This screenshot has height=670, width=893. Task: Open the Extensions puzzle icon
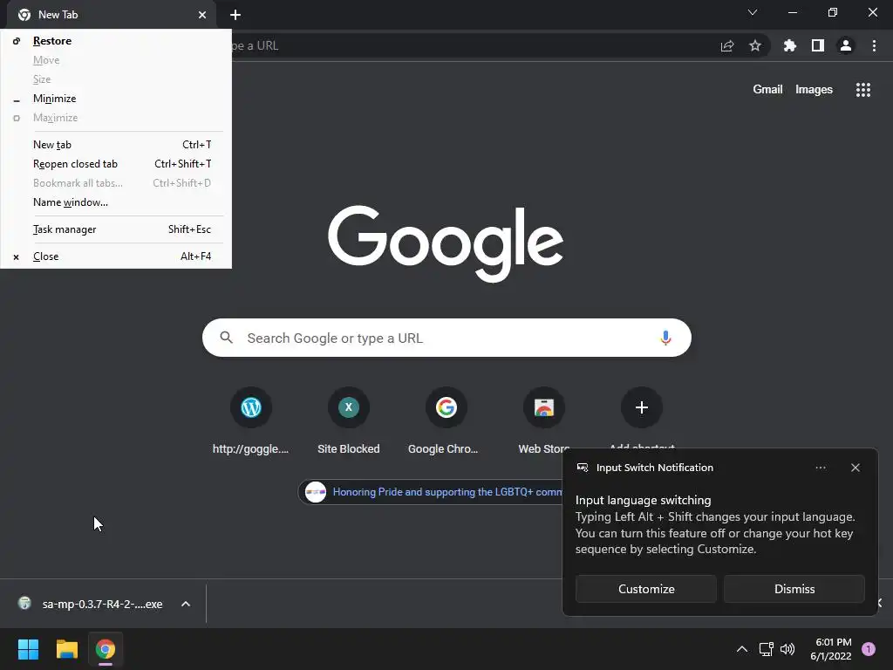[789, 45]
